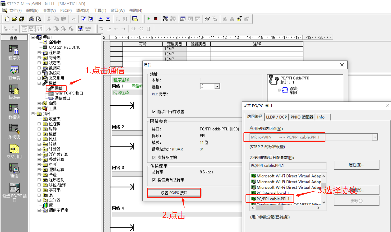Click the 设置 PG/PC 接口 button in 通信 dialog
This screenshot has width=391, height=232.
[174, 193]
